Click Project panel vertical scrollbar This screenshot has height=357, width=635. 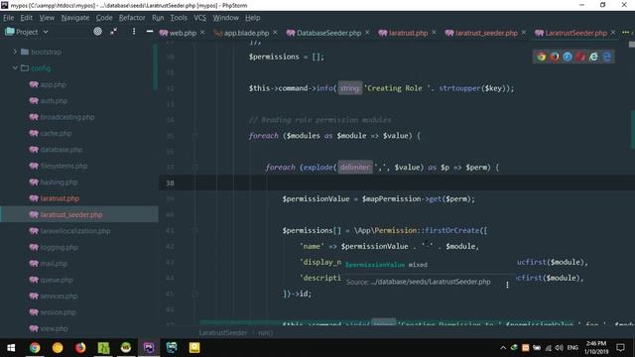(x=155, y=67)
